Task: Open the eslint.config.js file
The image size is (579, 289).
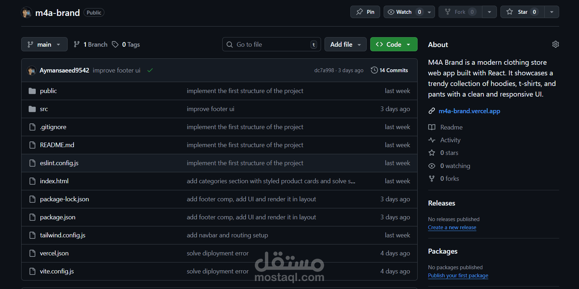Action: point(59,163)
